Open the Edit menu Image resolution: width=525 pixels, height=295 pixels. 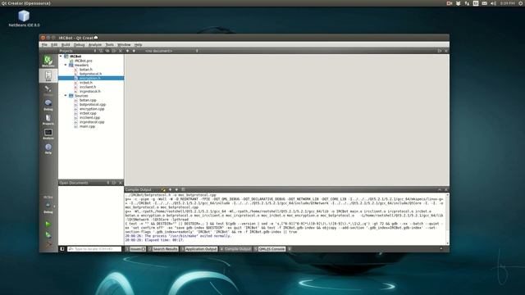point(54,44)
